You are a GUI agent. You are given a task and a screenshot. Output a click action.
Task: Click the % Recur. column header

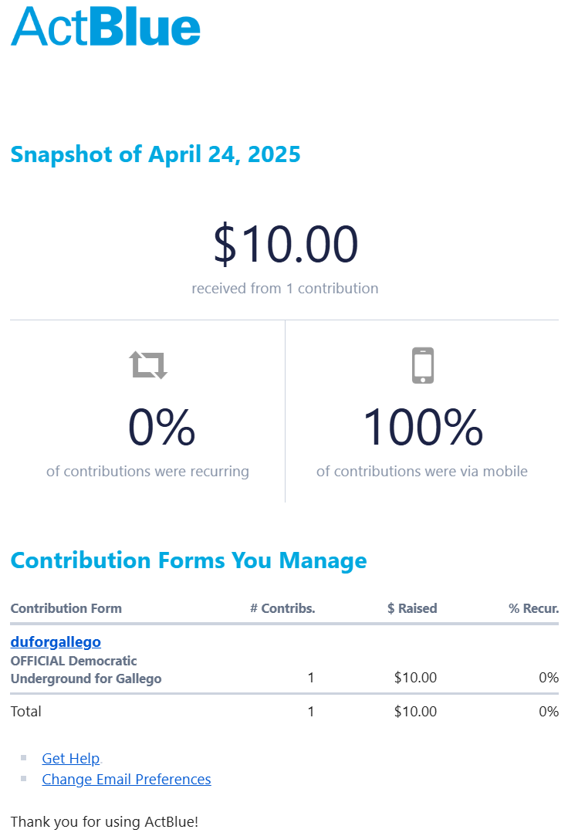533,608
